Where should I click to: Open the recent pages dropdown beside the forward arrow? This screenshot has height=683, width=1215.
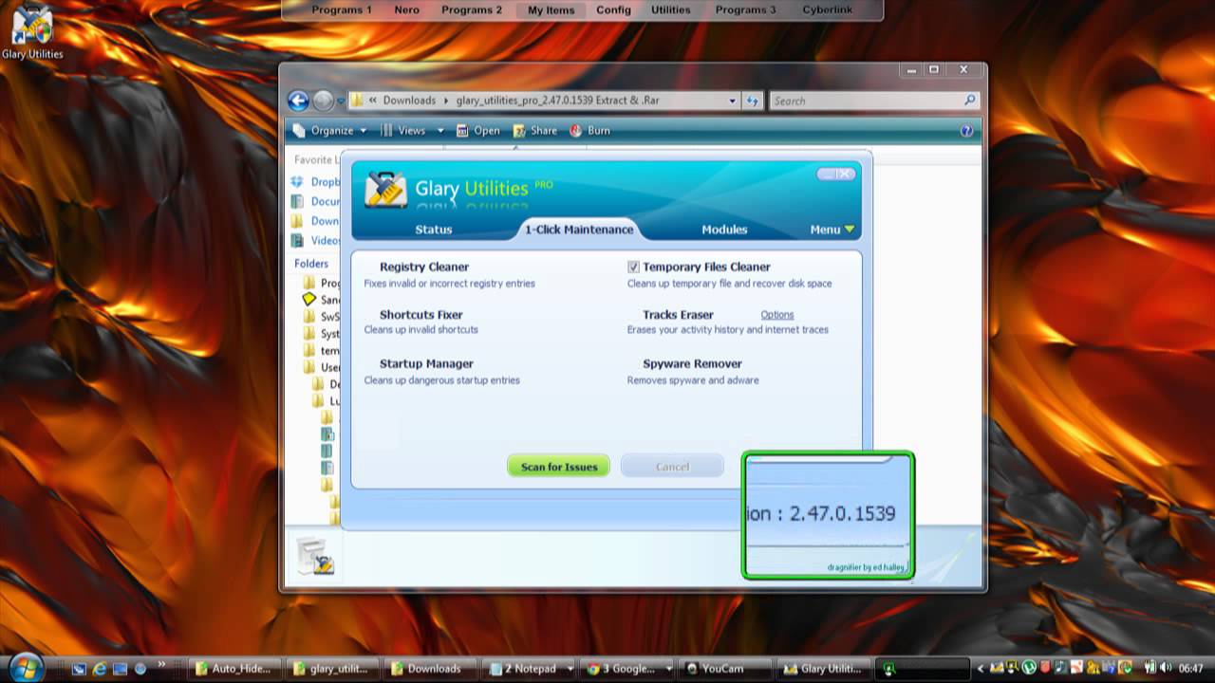coord(341,101)
